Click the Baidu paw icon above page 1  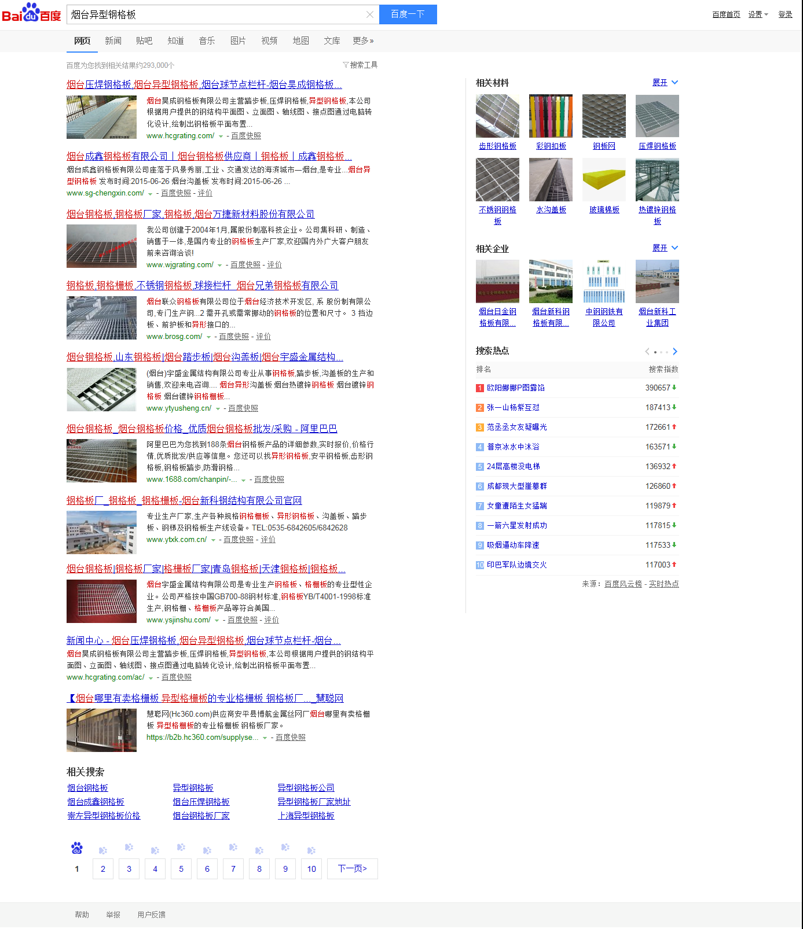pyautogui.click(x=77, y=848)
